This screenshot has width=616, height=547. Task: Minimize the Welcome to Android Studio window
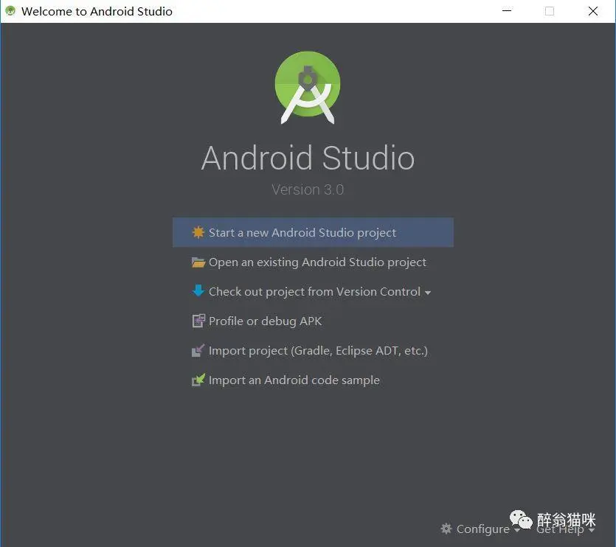tap(507, 11)
